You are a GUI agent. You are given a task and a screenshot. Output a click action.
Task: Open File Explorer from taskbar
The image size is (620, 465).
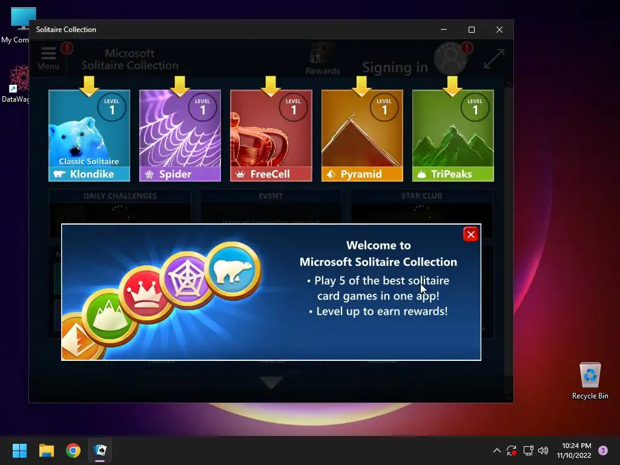[x=47, y=450]
